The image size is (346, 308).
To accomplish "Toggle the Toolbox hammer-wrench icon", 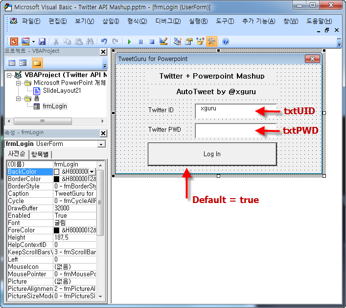I will point(211,41).
